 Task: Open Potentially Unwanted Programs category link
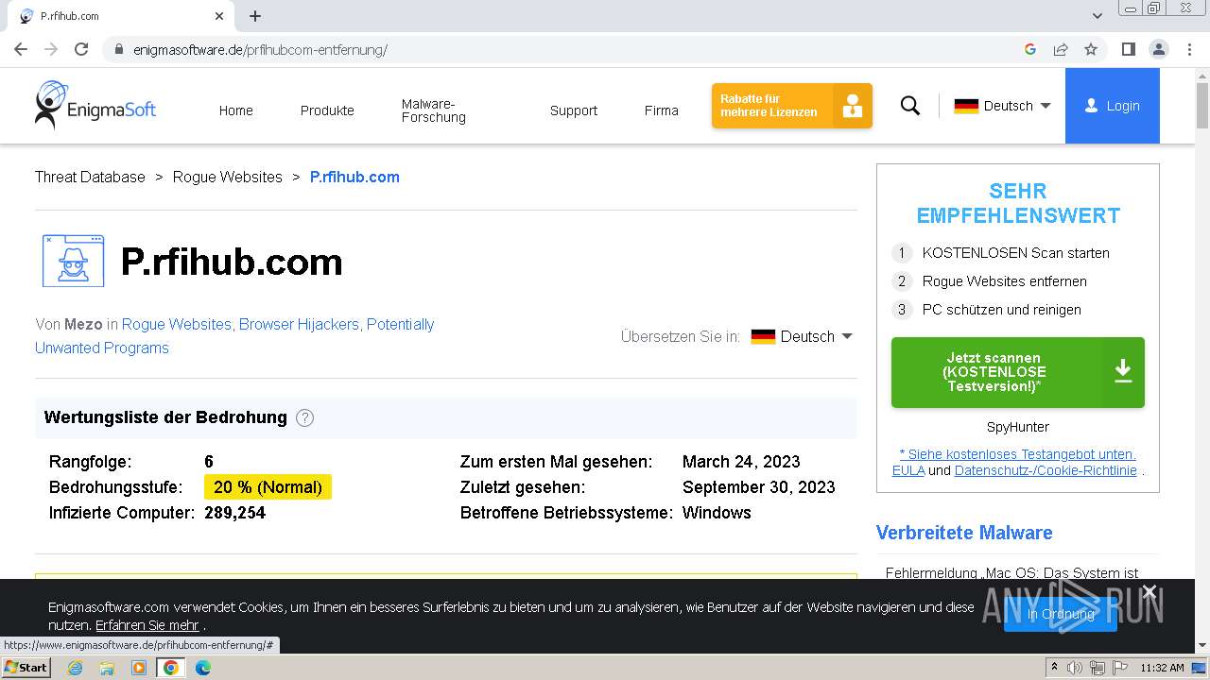234,335
